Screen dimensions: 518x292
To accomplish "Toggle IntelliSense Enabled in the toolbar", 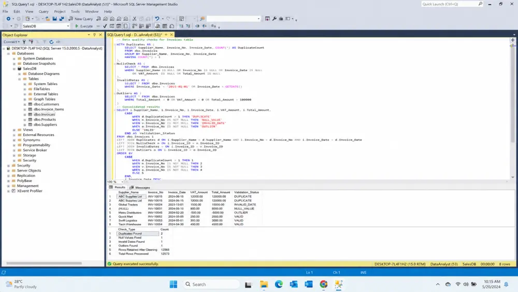I will click(125, 26).
